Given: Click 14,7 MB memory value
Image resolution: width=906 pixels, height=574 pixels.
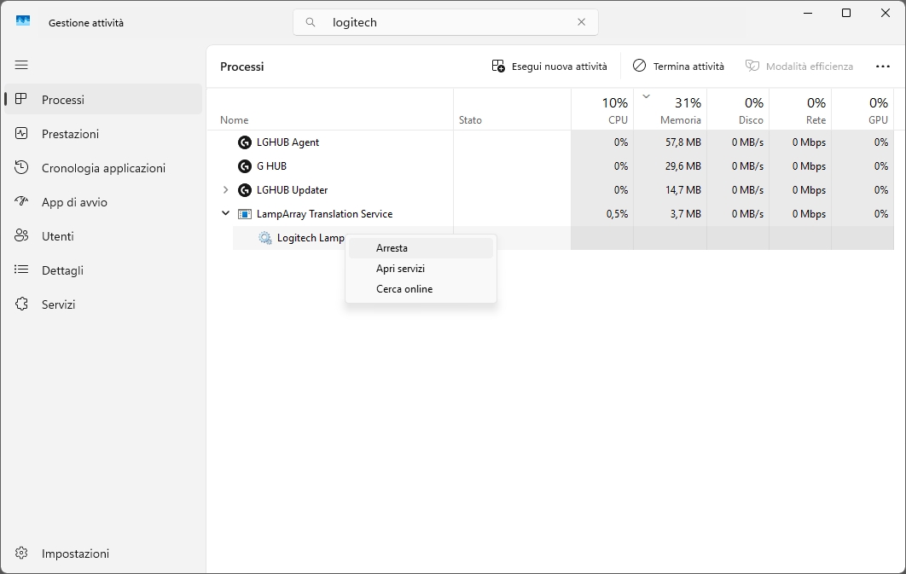Looking at the screenshot, I should pos(683,190).
